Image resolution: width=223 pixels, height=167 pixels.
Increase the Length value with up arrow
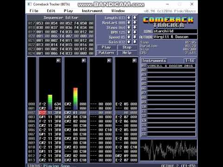pyautogui.click(x=129, y=18)
